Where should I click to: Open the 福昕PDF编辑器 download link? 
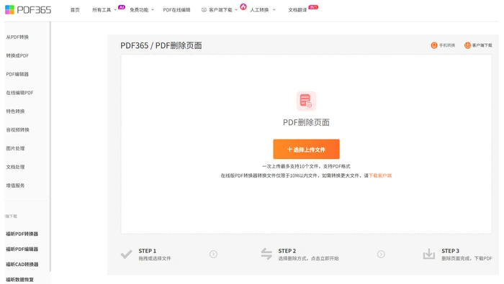(x=22, y=249)
